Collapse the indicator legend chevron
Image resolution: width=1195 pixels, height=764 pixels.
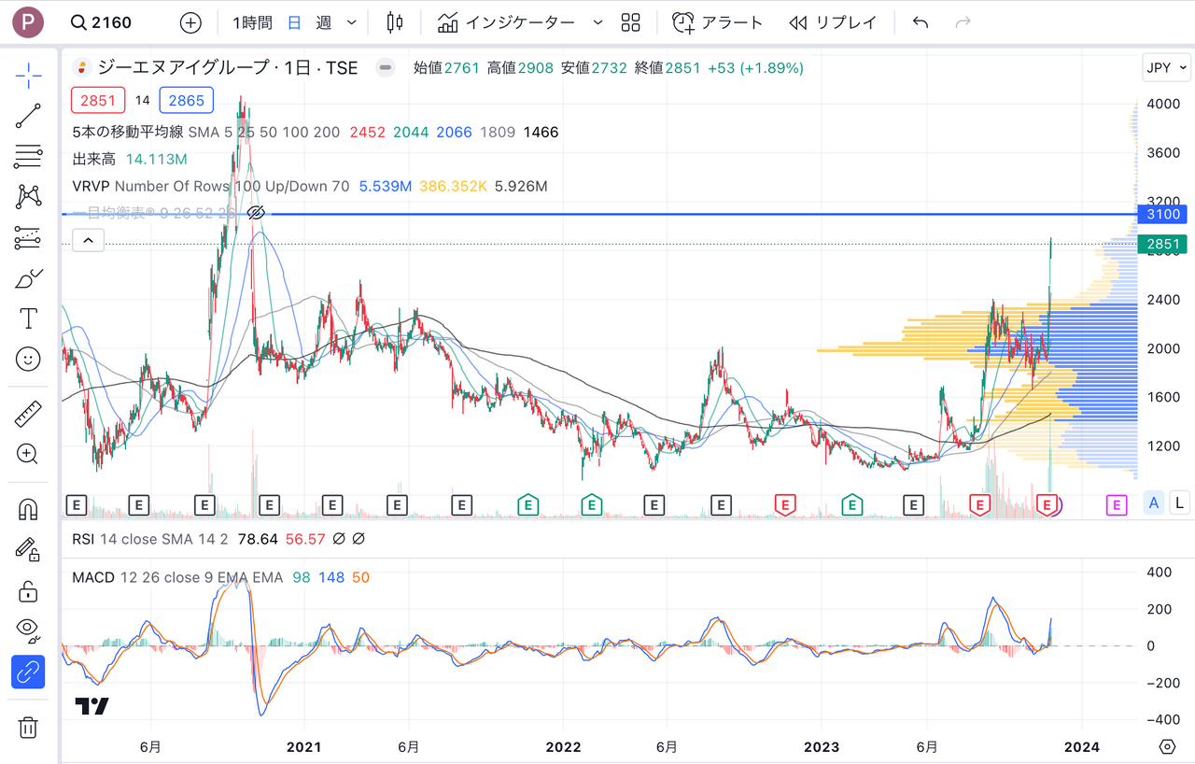point(88,241)
